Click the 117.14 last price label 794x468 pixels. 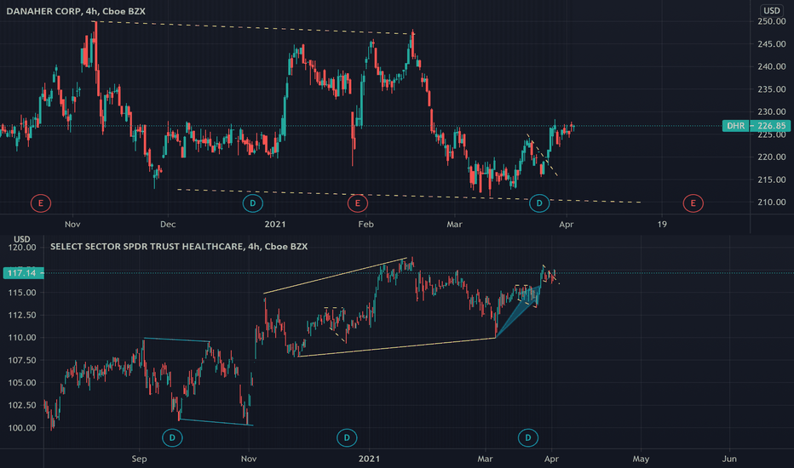[x=23, y=273]
